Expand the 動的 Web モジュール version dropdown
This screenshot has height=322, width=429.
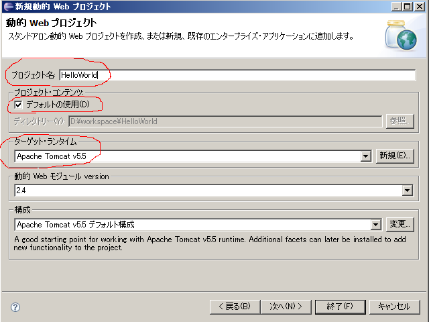pyautogui.click(x=407, y=191)
